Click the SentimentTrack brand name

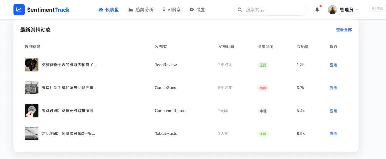[48, 10]
